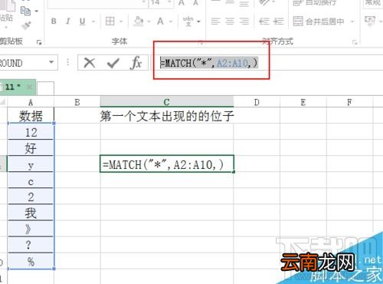Click the cell in column A containing 2

(x=31, y=196)
